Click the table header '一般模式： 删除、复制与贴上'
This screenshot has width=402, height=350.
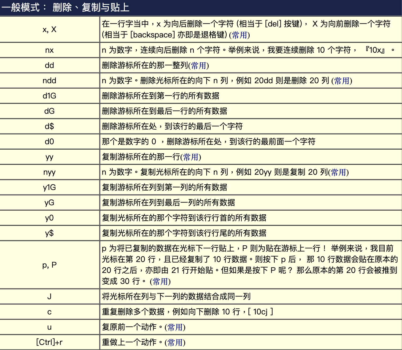click(201, 7)
